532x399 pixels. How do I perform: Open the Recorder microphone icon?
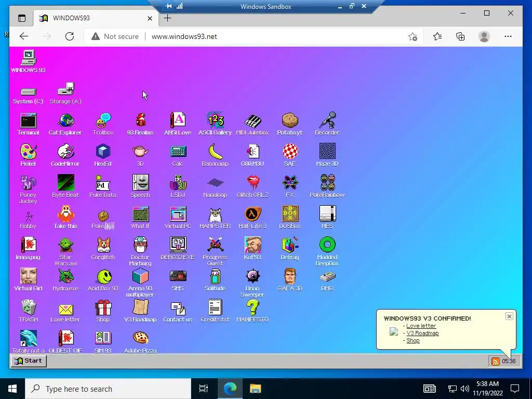pos(327,124)
